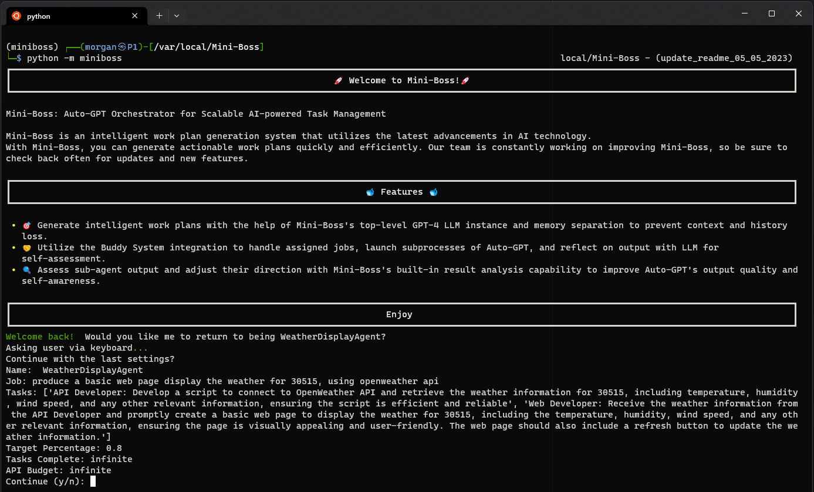Click the 'Job: produce a basic web page' line

(222, 381)
